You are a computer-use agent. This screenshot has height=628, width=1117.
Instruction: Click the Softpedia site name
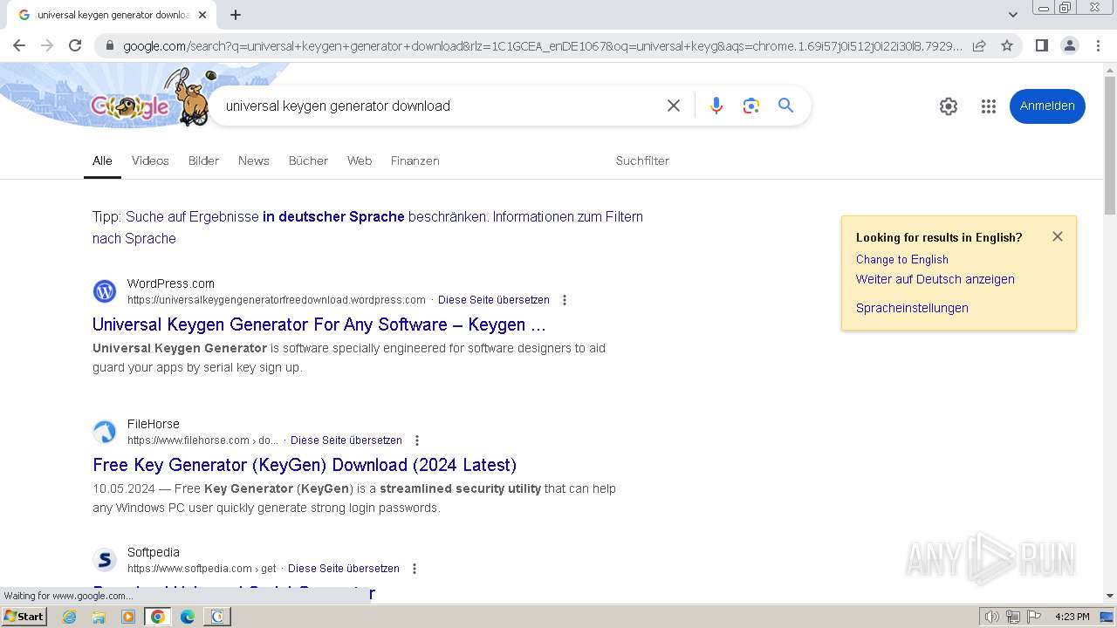click(154, 552)
